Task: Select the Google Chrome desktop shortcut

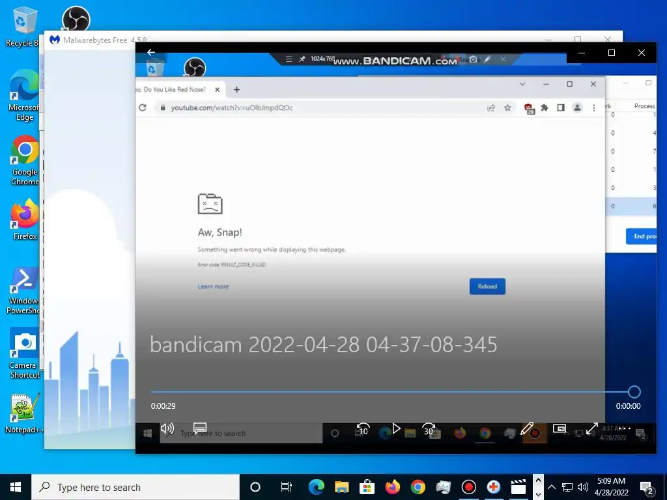Action: (25, 161)
